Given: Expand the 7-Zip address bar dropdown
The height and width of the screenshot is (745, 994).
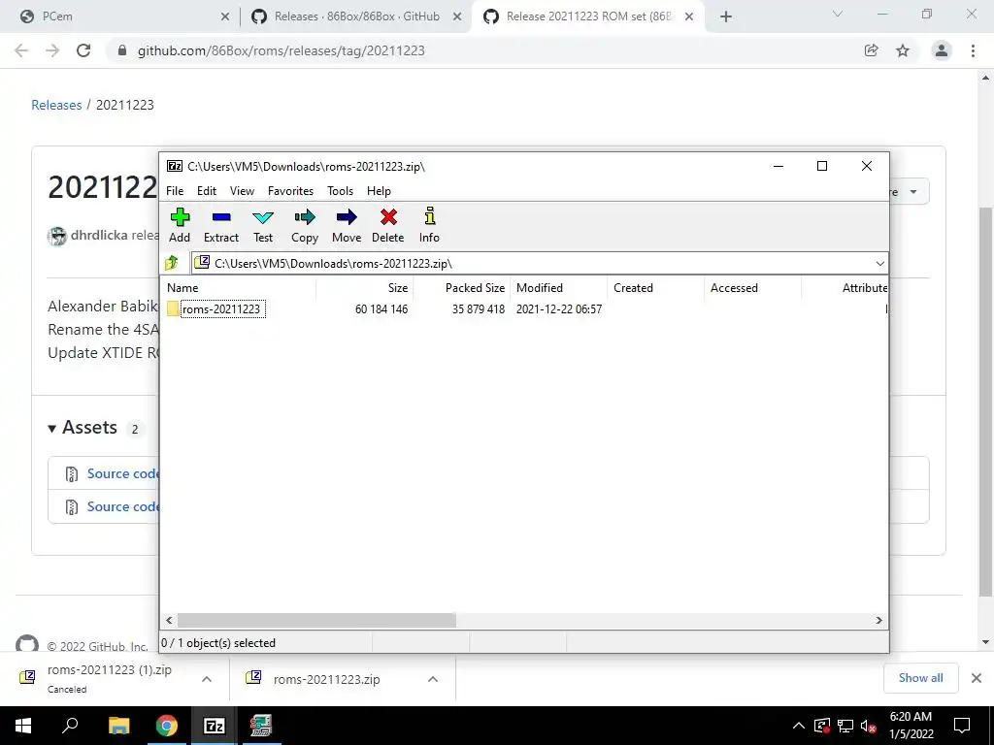Looking at the screenshot, I should click(x=879, y=264).
